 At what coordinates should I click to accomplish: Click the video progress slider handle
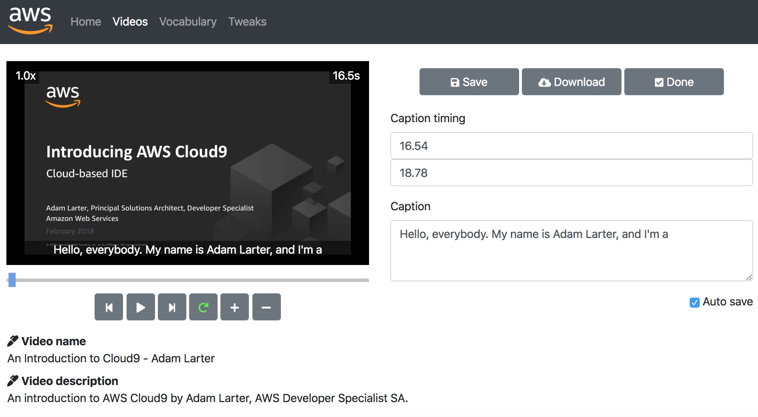click(x=12, y=280)
